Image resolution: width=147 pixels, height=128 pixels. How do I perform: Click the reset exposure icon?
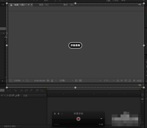tap(134, 80)
